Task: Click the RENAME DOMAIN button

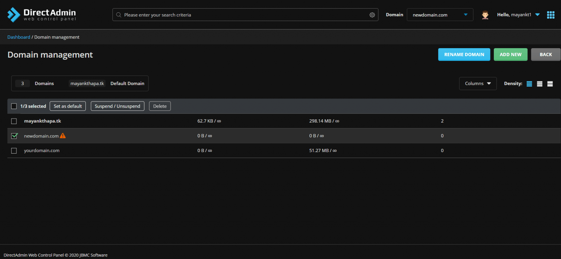Action: [464, 54]
